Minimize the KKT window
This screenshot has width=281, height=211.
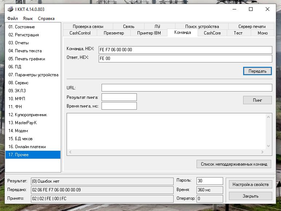(x=234, y=9)
